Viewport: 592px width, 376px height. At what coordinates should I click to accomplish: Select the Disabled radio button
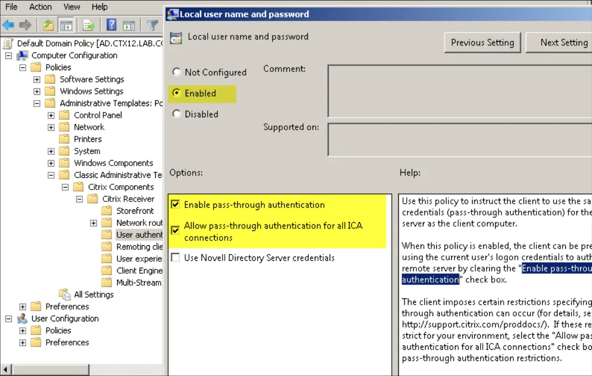pyautogui.click(x=176, y=114)
